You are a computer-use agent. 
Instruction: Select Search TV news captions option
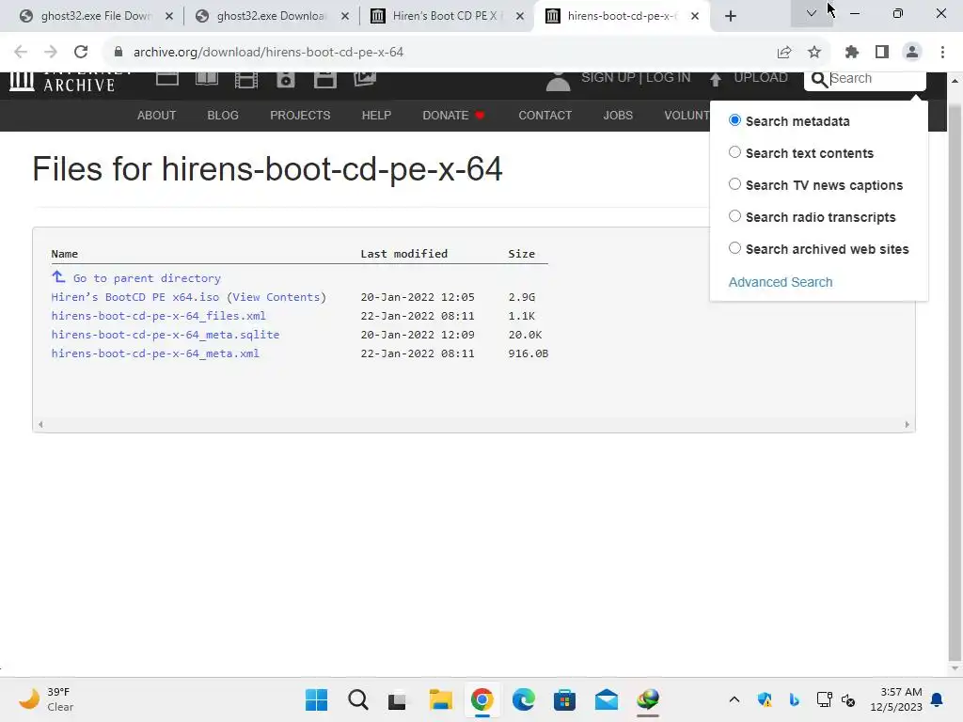coord(734,184)
